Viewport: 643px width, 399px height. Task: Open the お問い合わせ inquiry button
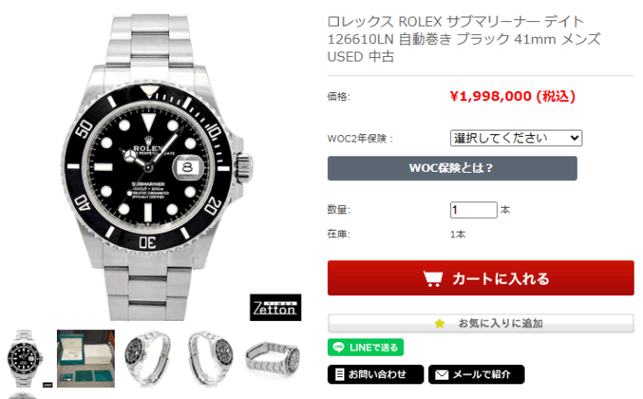[x=376, y=374]
